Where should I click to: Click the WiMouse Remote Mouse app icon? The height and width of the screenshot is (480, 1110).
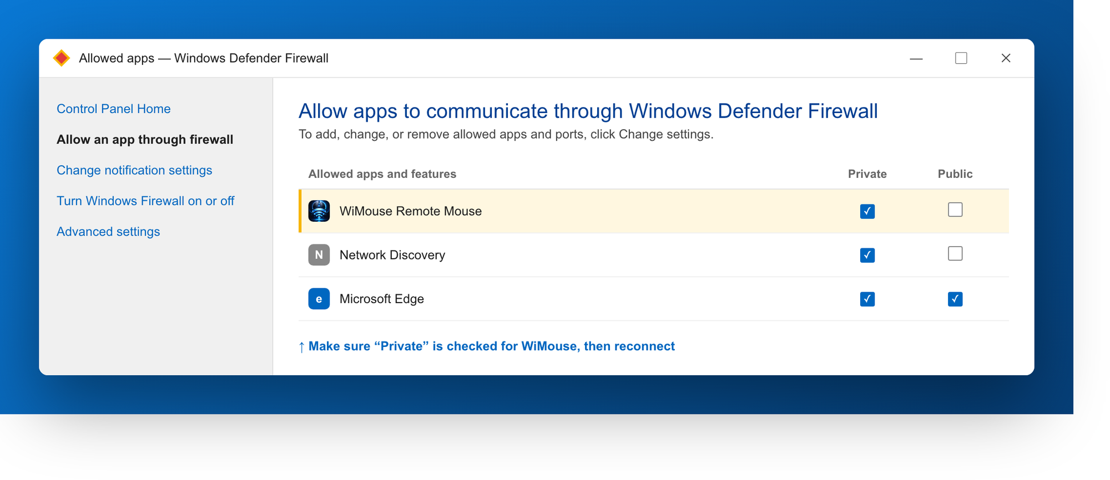point(319,211)
